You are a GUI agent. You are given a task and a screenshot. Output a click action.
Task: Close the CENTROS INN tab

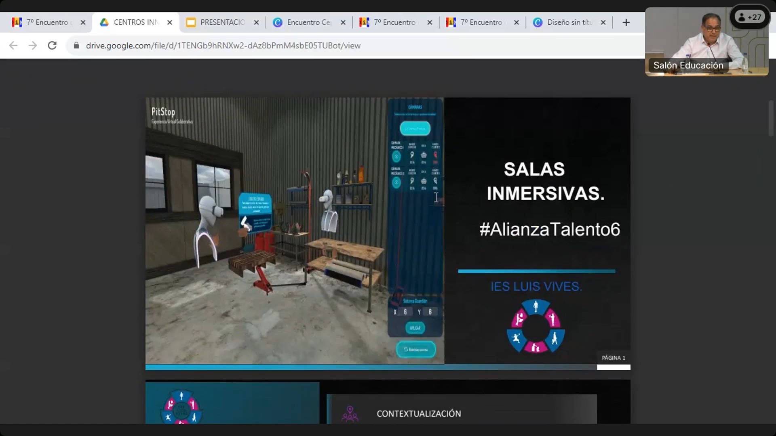[x=170, y=23]
